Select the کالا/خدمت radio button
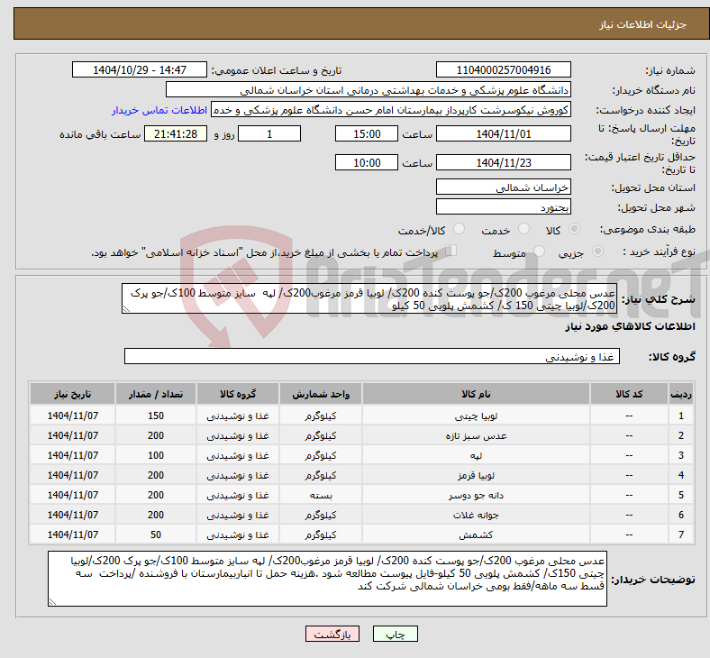 tap(460, 229)
